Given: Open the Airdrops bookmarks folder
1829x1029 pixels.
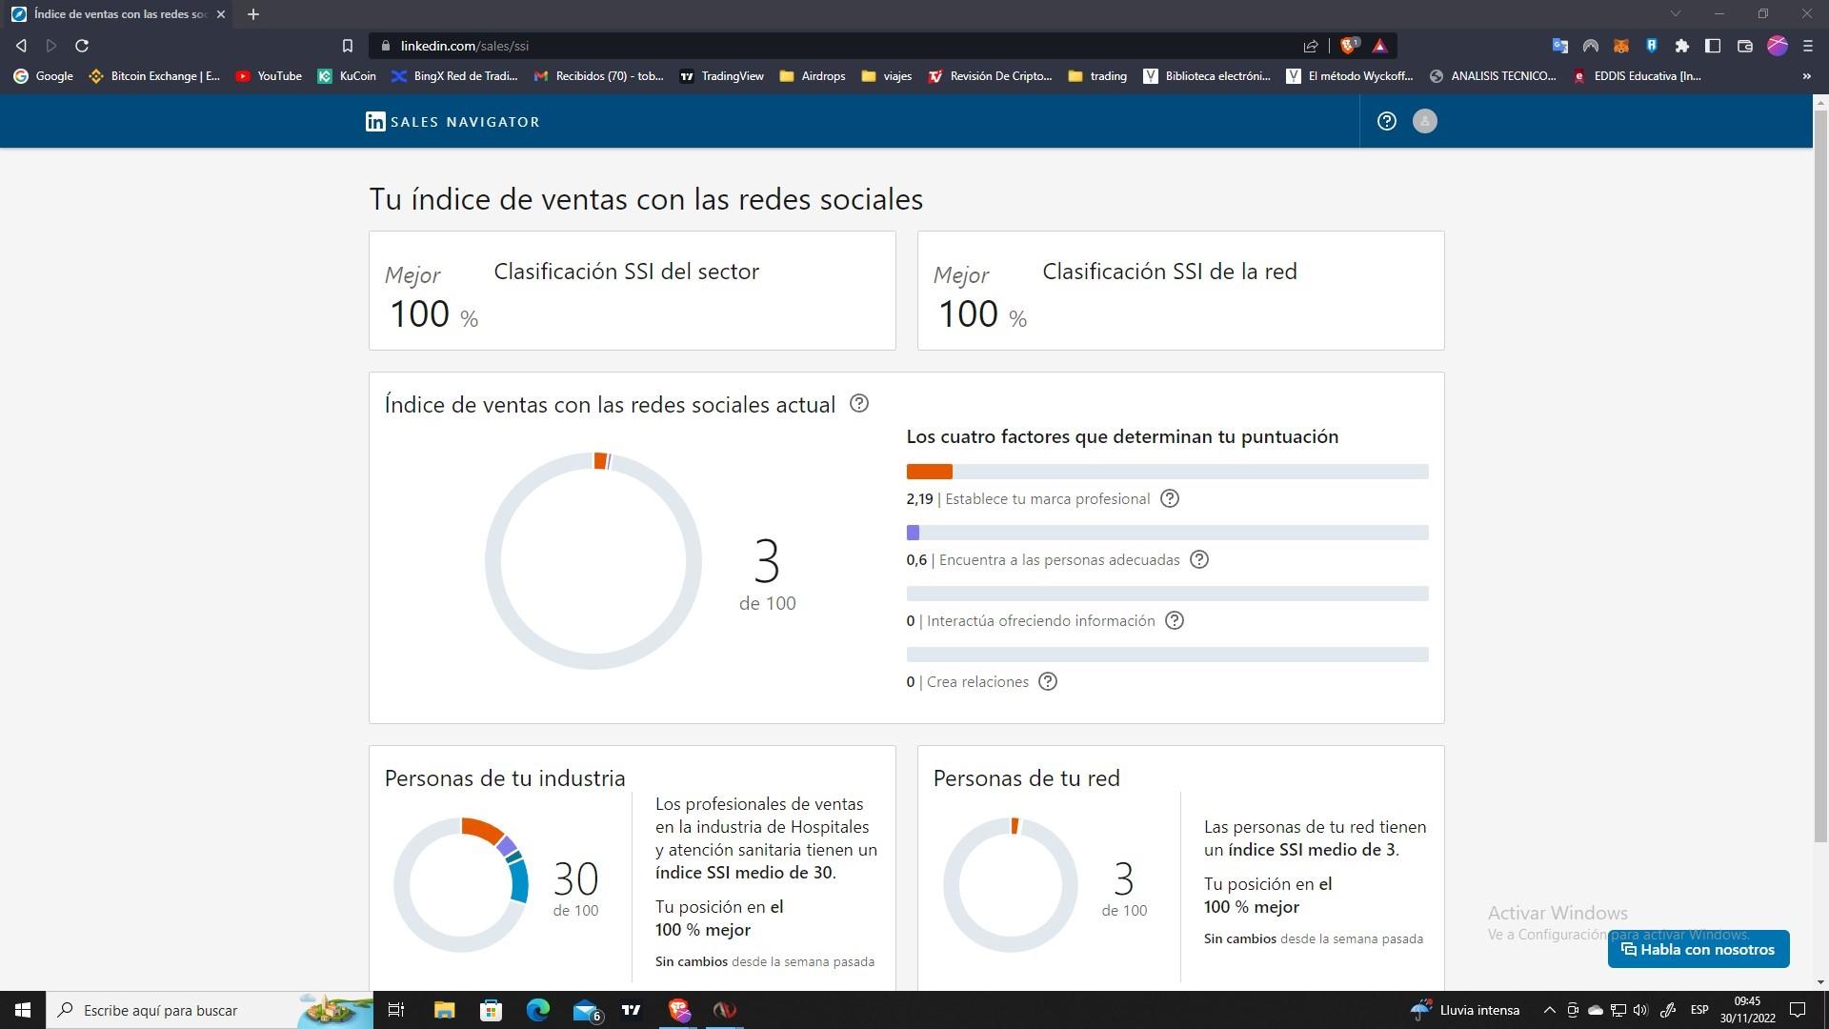Looking at the screenshot, I should click(812, 76).
